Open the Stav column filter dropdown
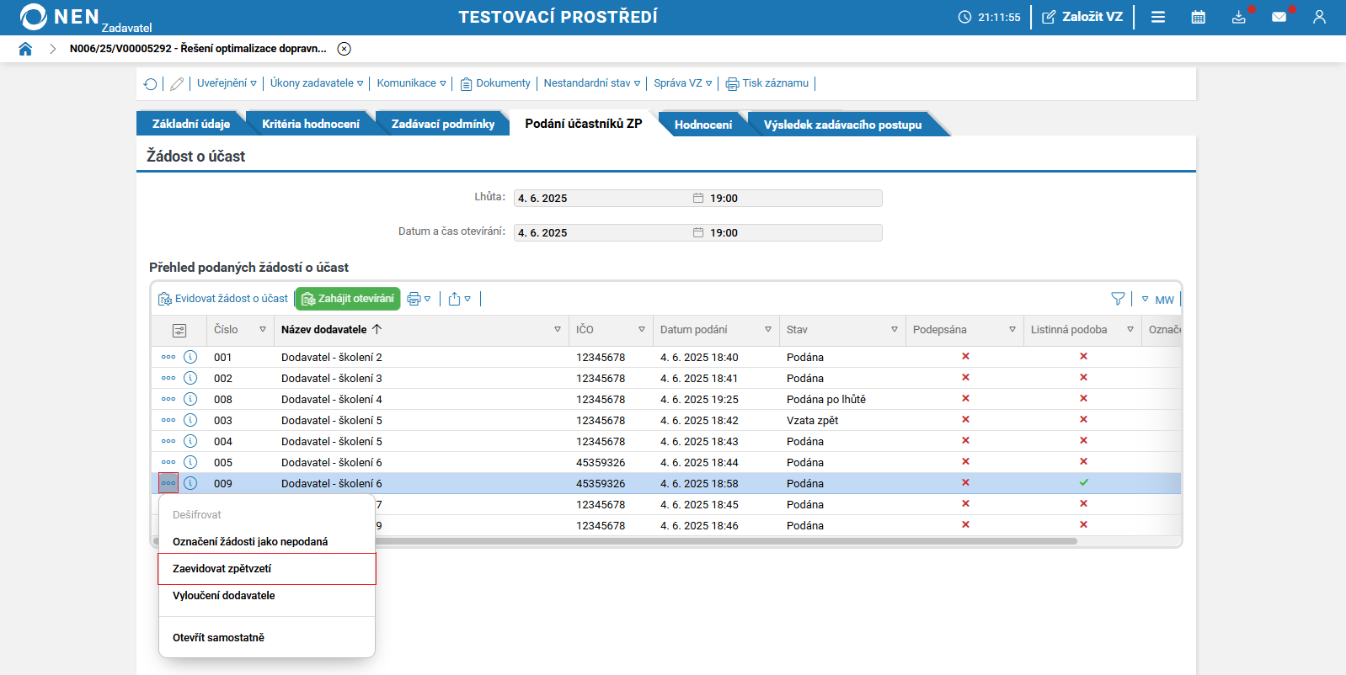The image size is (1346, 675). click(x=894, y=330)
